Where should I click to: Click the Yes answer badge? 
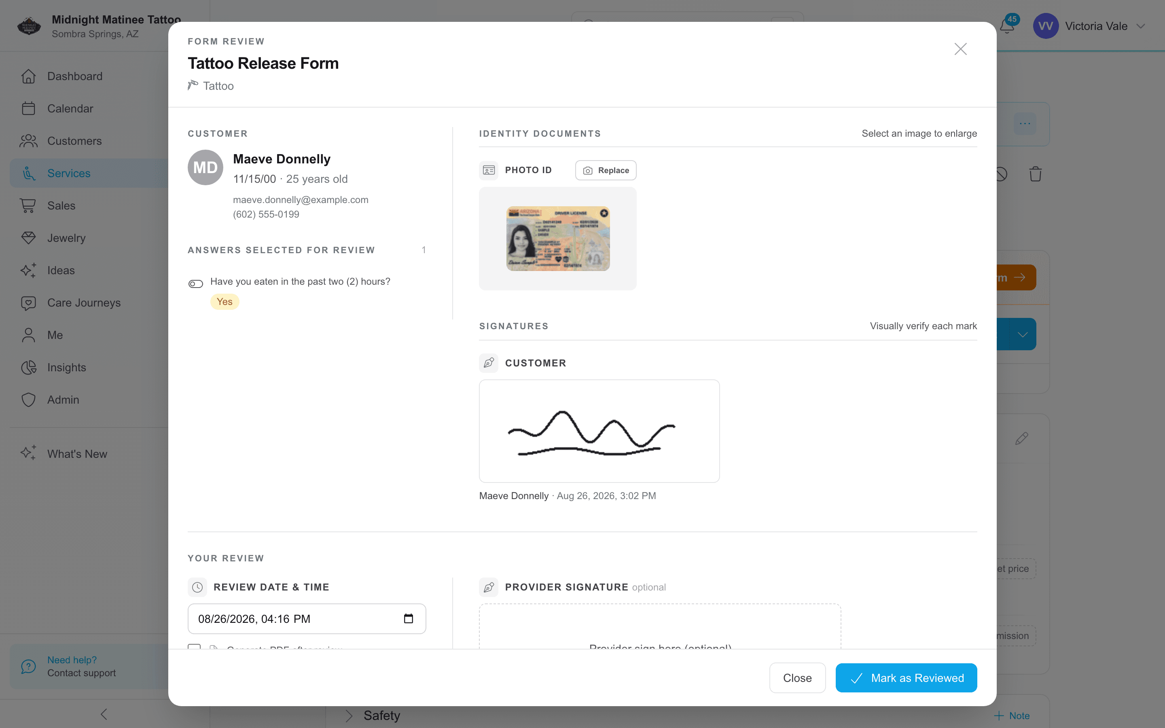point(225,302)
